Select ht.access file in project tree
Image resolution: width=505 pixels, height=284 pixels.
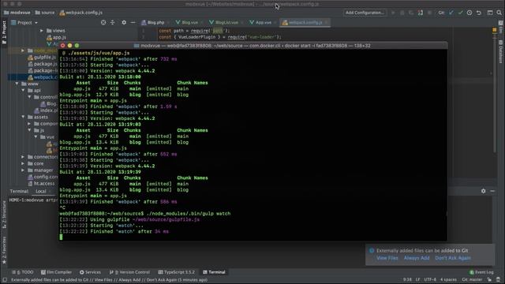(x=41, y=184)
